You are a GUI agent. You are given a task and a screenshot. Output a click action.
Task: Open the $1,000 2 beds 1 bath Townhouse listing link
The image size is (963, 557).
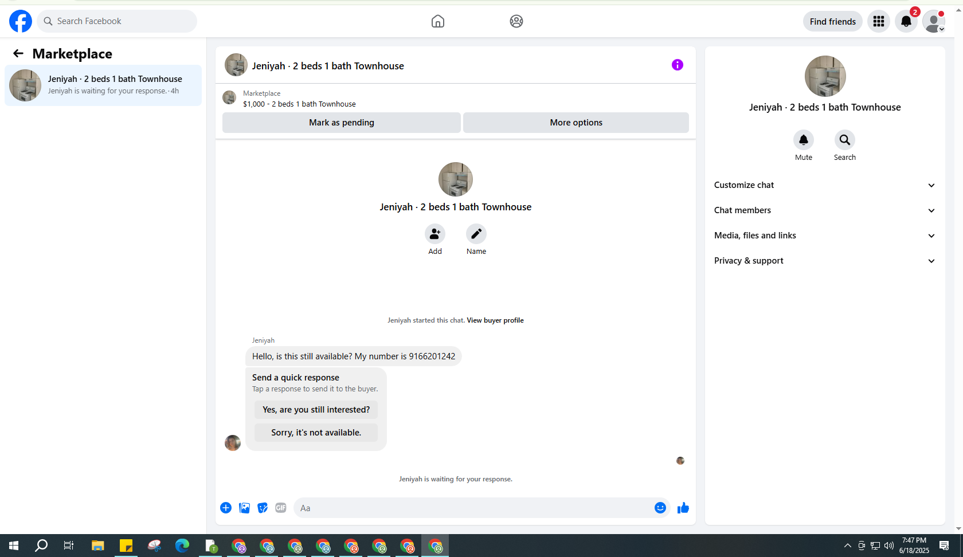coord(299,104)
